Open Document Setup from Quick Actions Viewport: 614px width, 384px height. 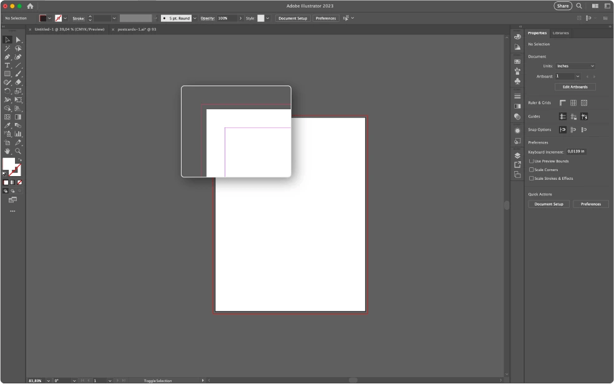pos(548,204)
